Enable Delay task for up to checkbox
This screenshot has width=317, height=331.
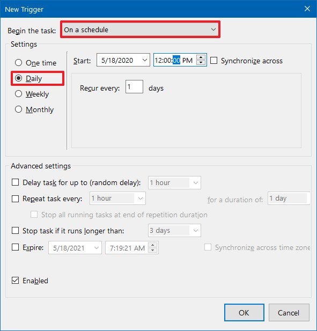pos(15,182)
